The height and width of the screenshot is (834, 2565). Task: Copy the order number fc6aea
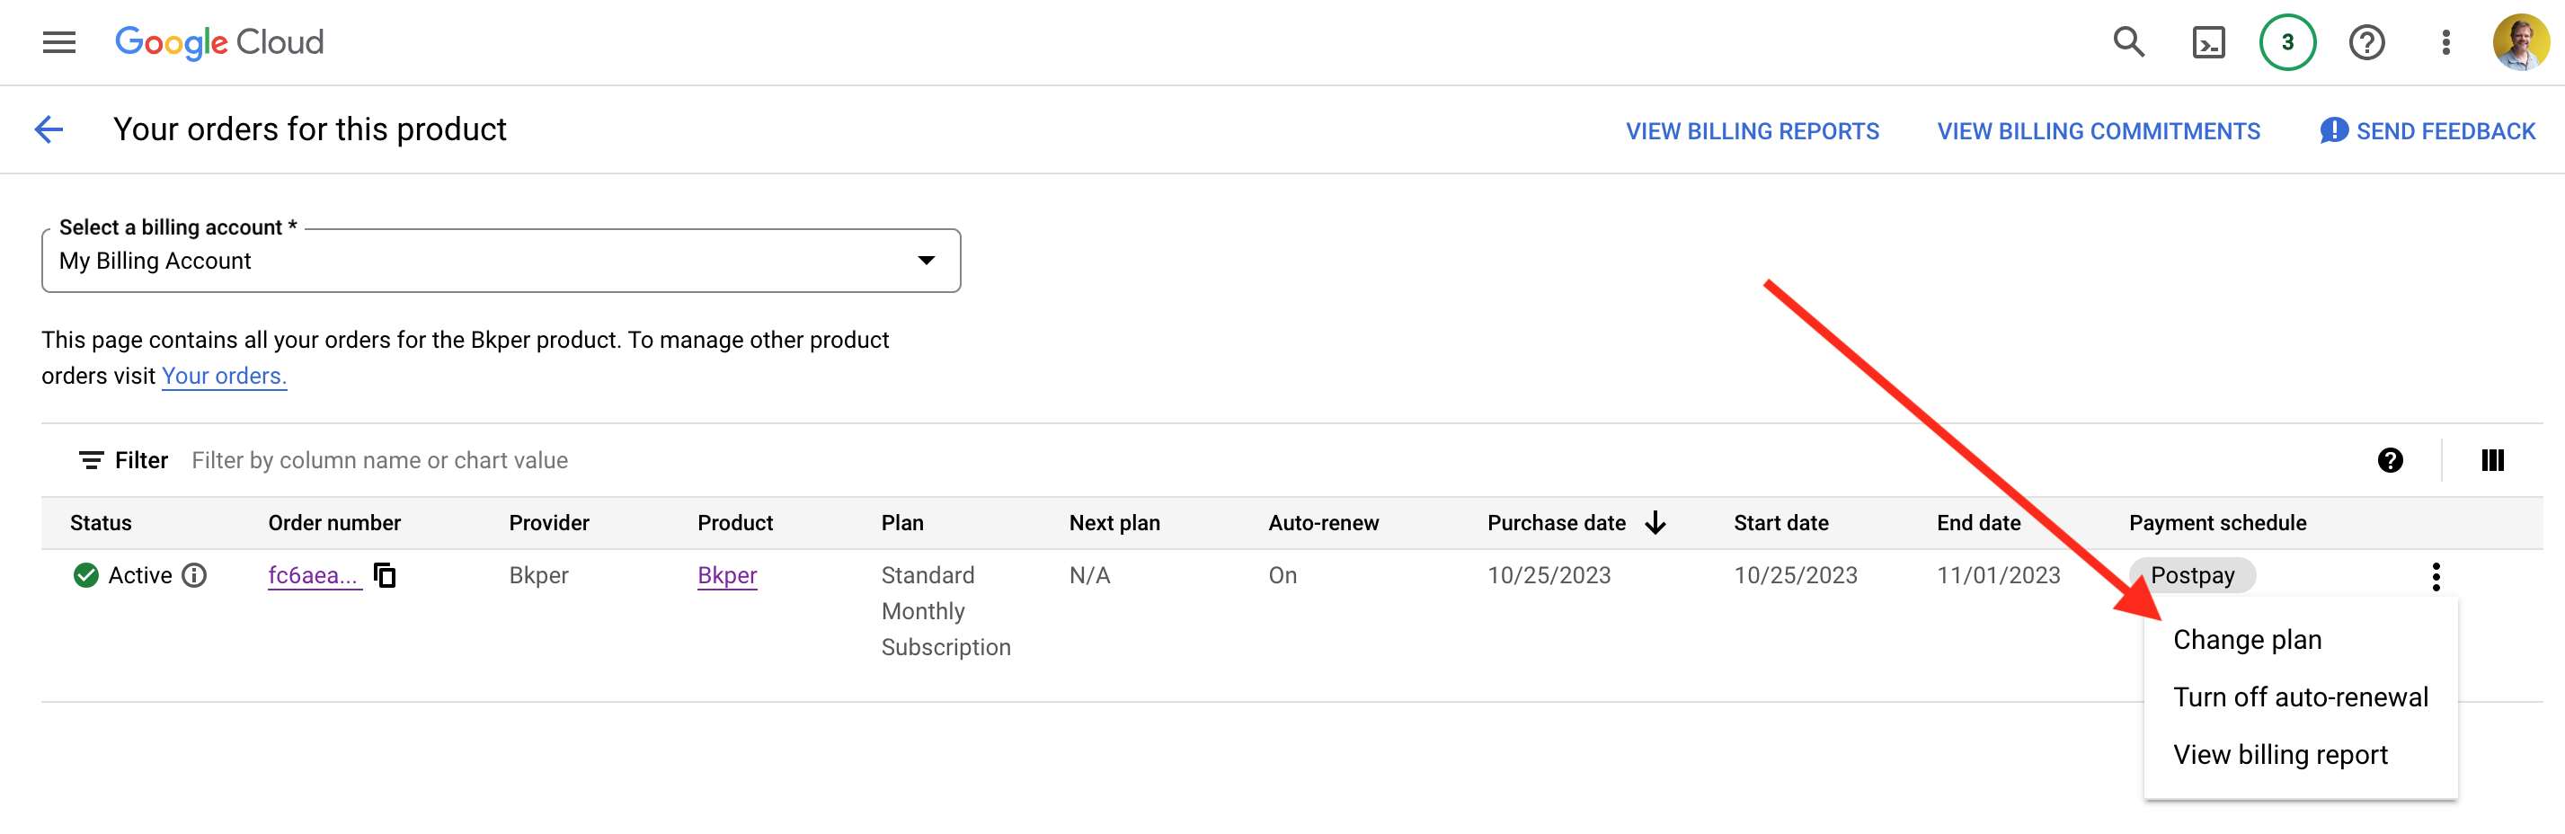386,575
